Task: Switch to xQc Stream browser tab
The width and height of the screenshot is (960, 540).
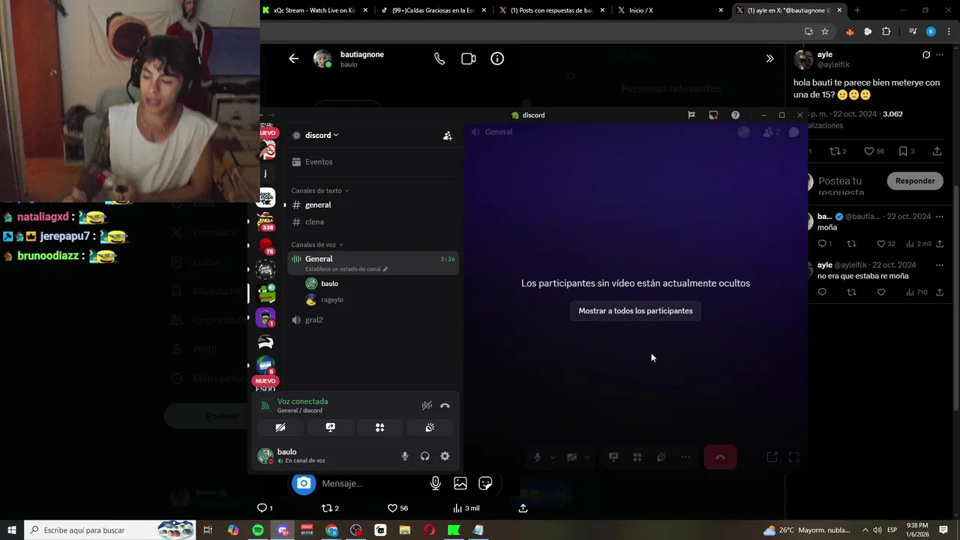Action: click(316, 10)
